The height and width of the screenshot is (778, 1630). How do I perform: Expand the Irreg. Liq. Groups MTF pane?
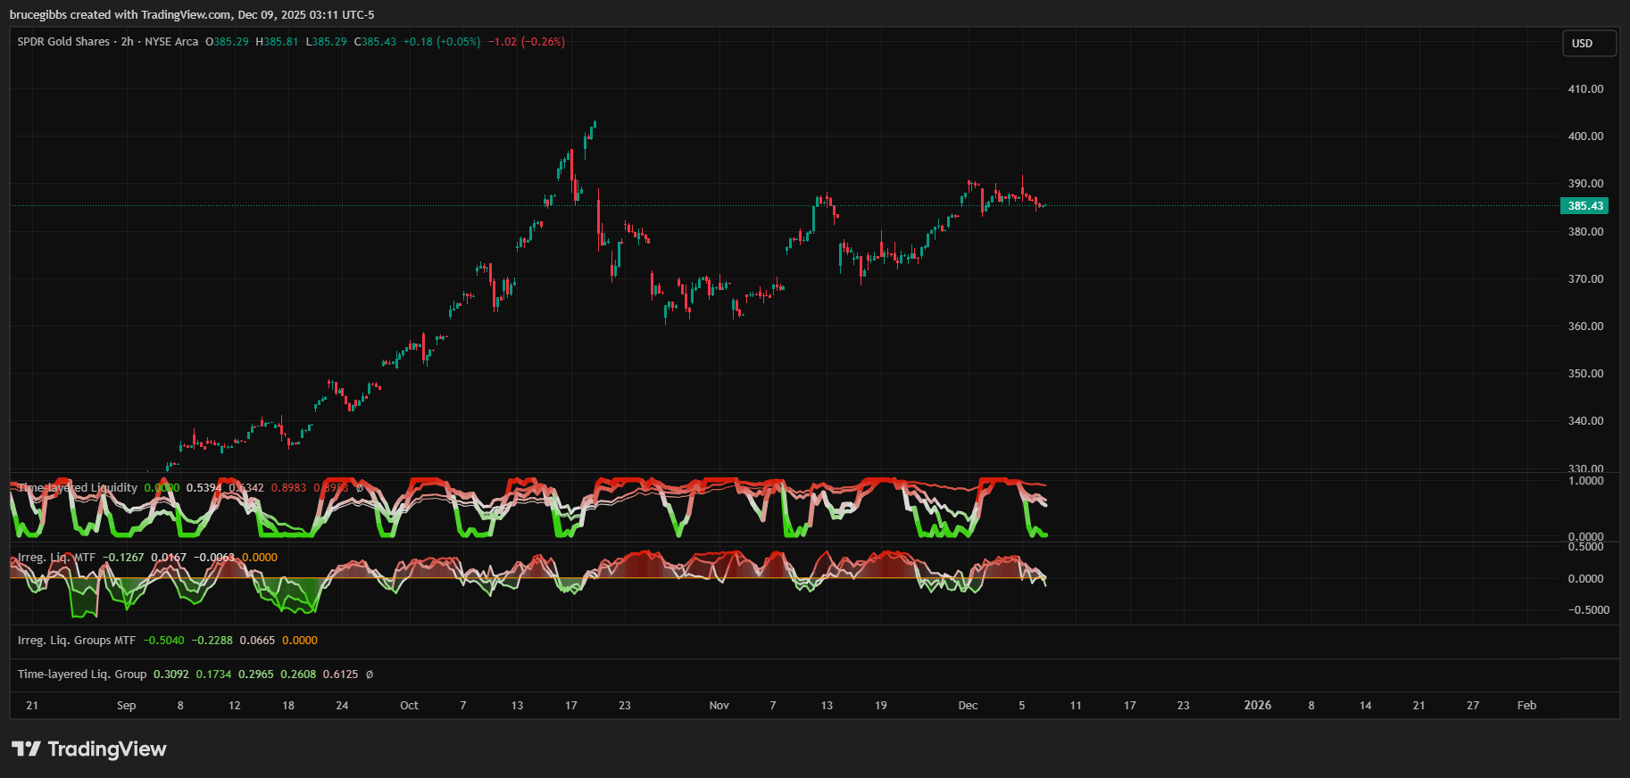(x=77, y=641)
